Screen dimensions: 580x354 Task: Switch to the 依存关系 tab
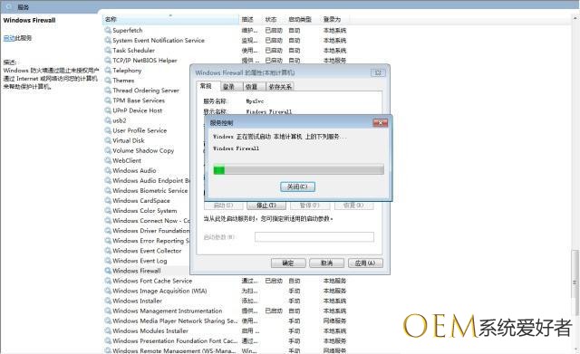pos(280,87)
